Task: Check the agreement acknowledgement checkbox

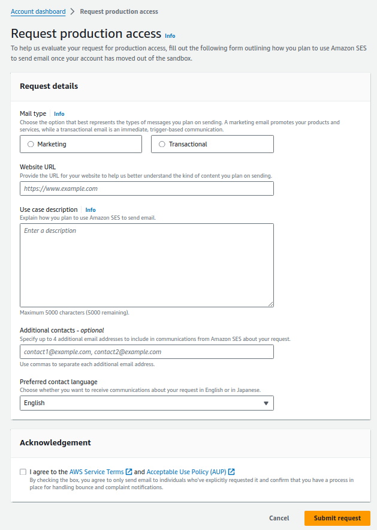Action: pyautogui.click(x=23, y=472)
